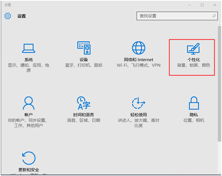Open the 更新和安全 refresh arrow icon
Image resolution: width=222 pixels, height=176 pixels.
pyautogui.click(x=29, y=158)
